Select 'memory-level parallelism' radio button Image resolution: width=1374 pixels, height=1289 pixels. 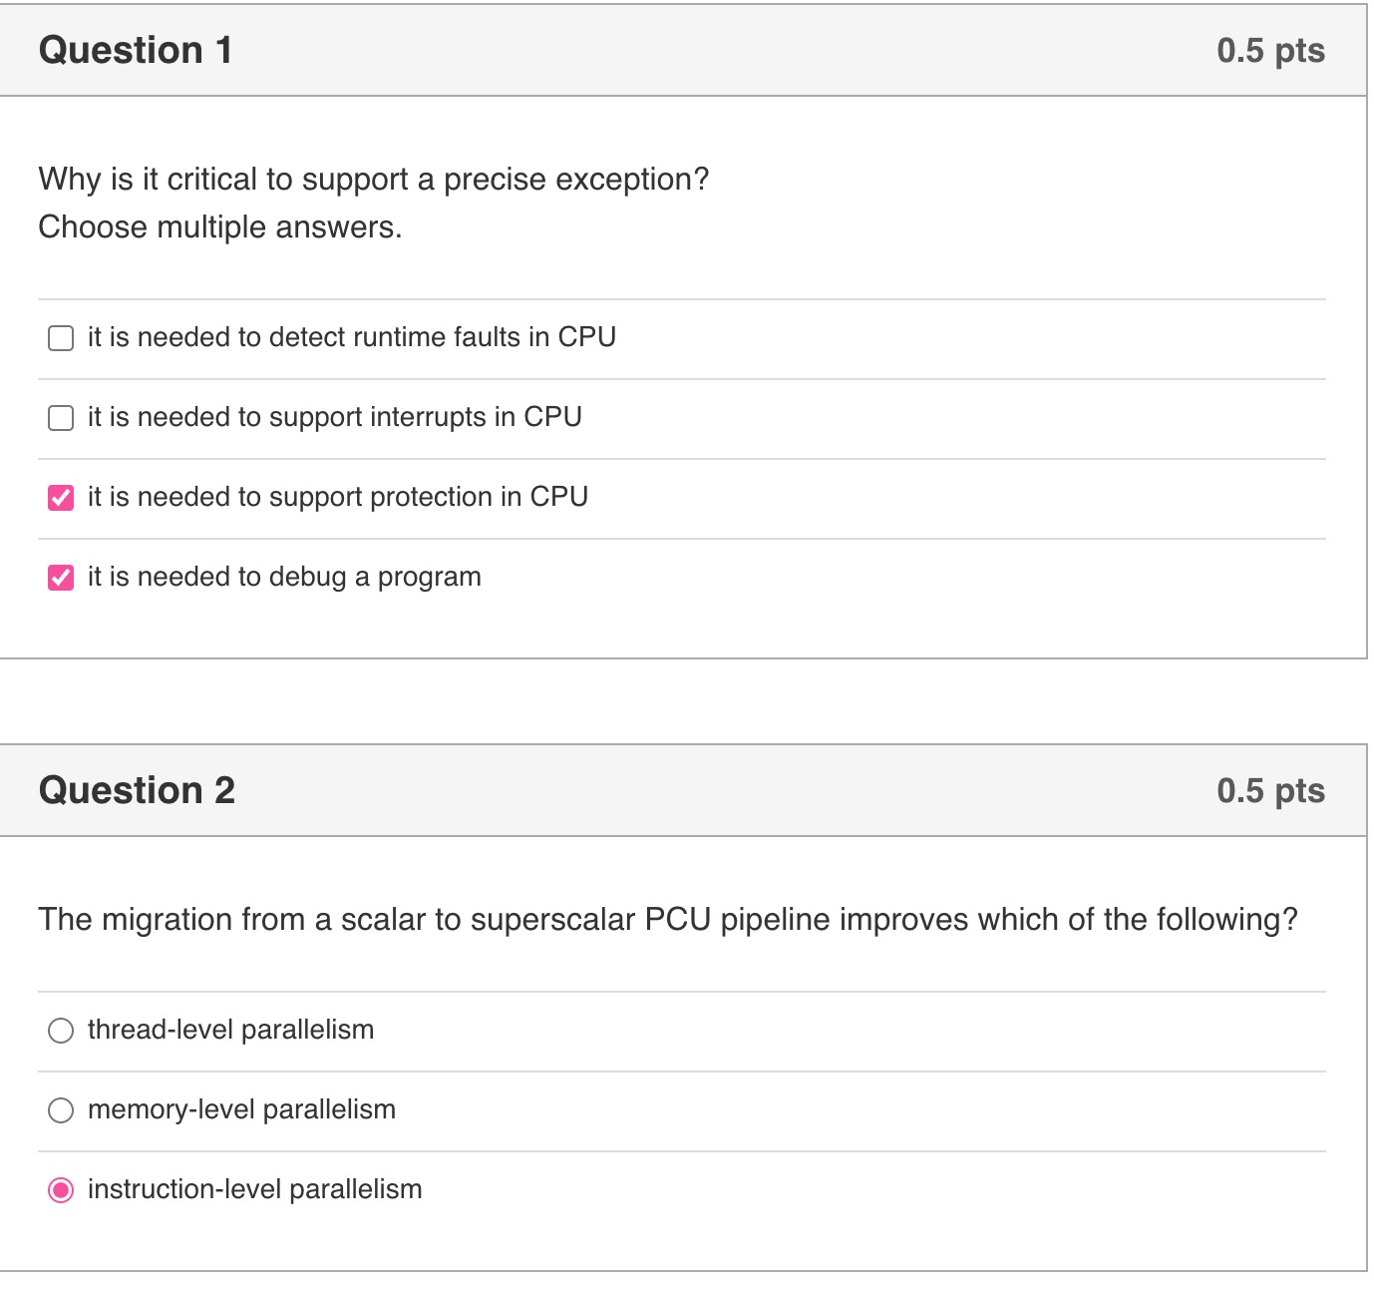(x=62, y=1108)
